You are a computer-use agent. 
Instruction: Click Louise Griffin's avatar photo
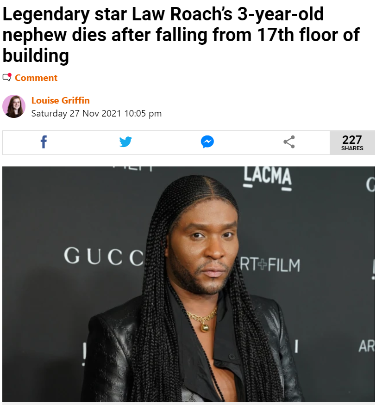pos(14,106)
